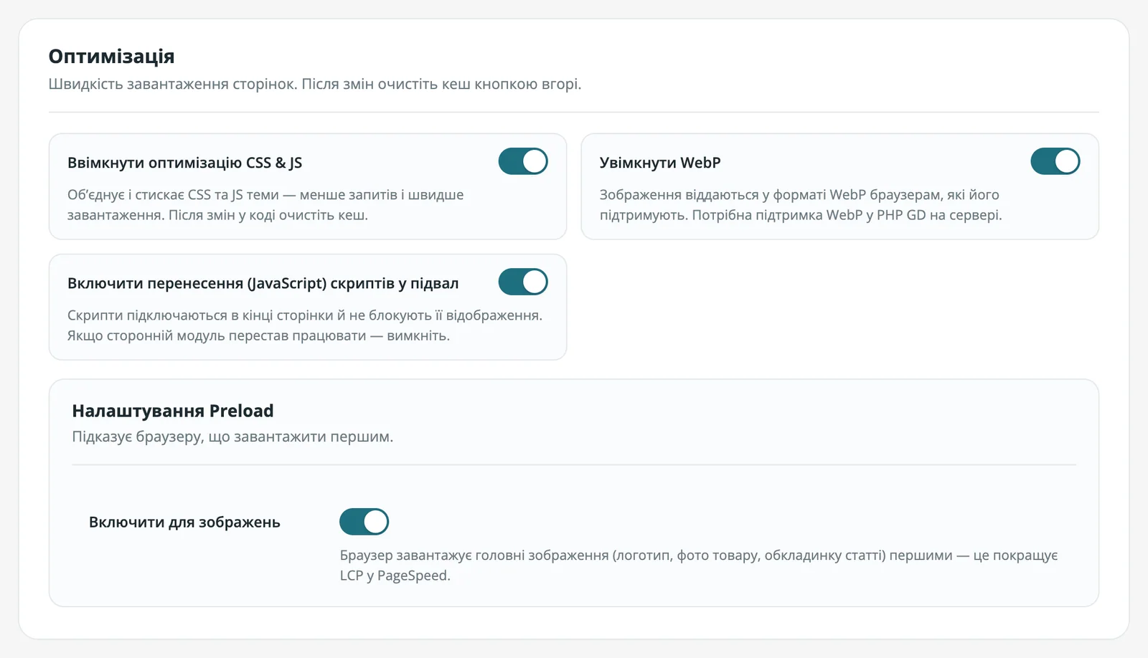Screen dimensions: 1148x658
Task: Click the Оптимізація section heading
Action: (111, 57)
